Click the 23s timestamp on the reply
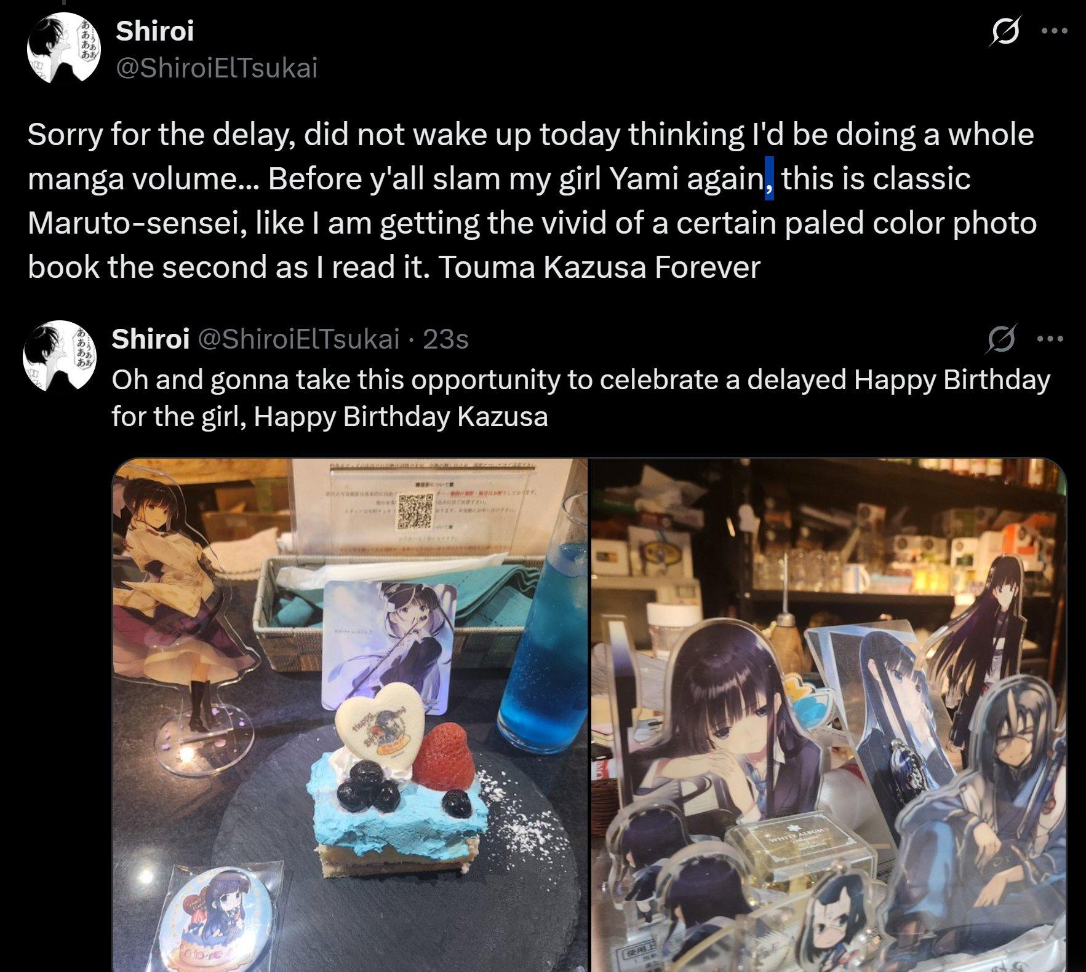The height and width of the screenshot is (972, 1086). click(x=446, y=339)
